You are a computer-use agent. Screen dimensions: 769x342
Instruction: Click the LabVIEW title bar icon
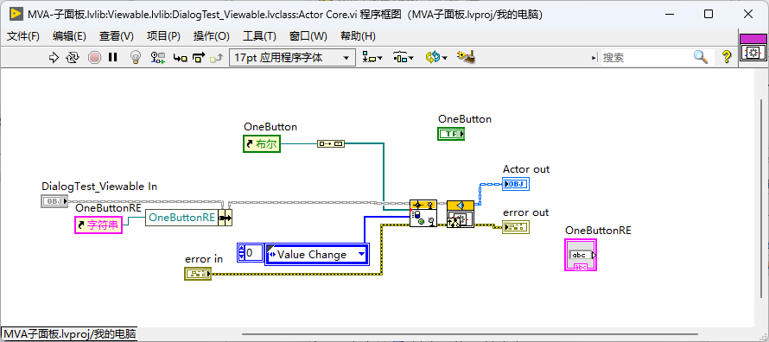coord(16,14)
